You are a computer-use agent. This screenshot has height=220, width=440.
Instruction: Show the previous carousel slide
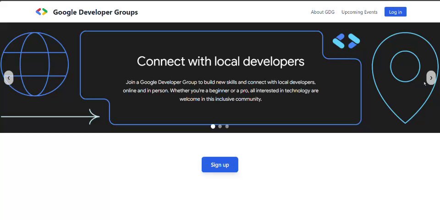coord(9,78)
